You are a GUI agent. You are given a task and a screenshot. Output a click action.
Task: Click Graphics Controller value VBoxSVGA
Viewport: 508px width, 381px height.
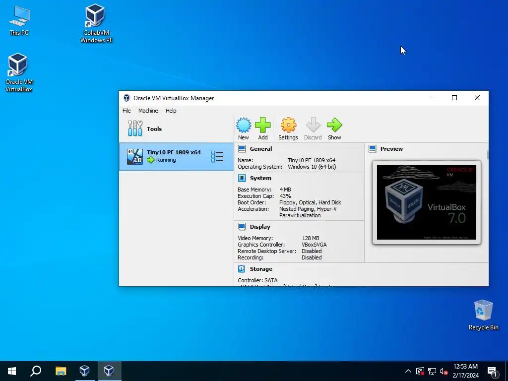pyautogui.click(x=314, y=244)
